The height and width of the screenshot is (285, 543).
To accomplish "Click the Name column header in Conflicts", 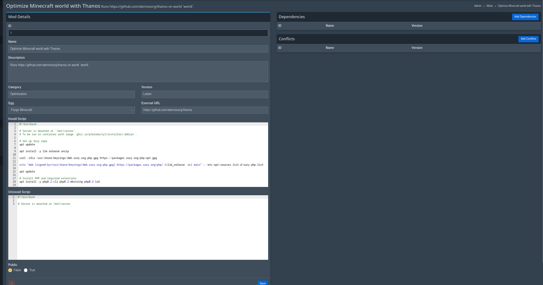I will pyautogui.click(x=330, y=48).
